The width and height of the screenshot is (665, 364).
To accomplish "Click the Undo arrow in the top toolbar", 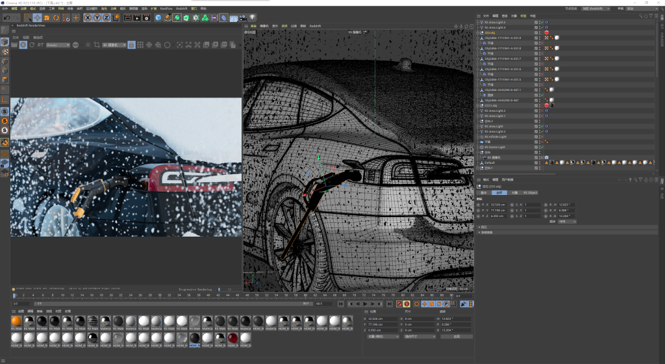I will coord(6,18).
